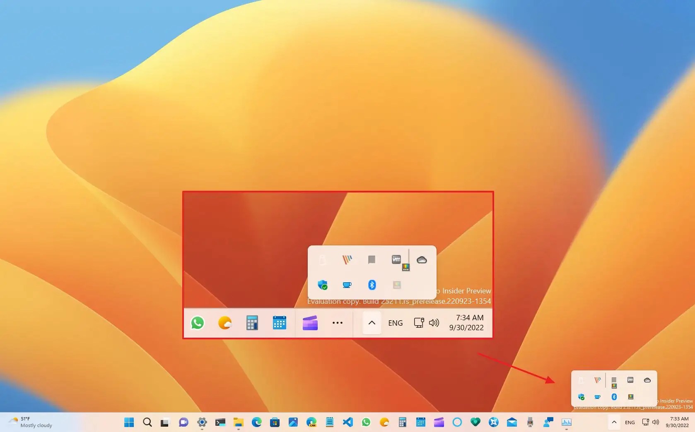Toggle the microphone device icon on the taskbar
Viewport: 695px width, 432px height.
pos(530,422)
